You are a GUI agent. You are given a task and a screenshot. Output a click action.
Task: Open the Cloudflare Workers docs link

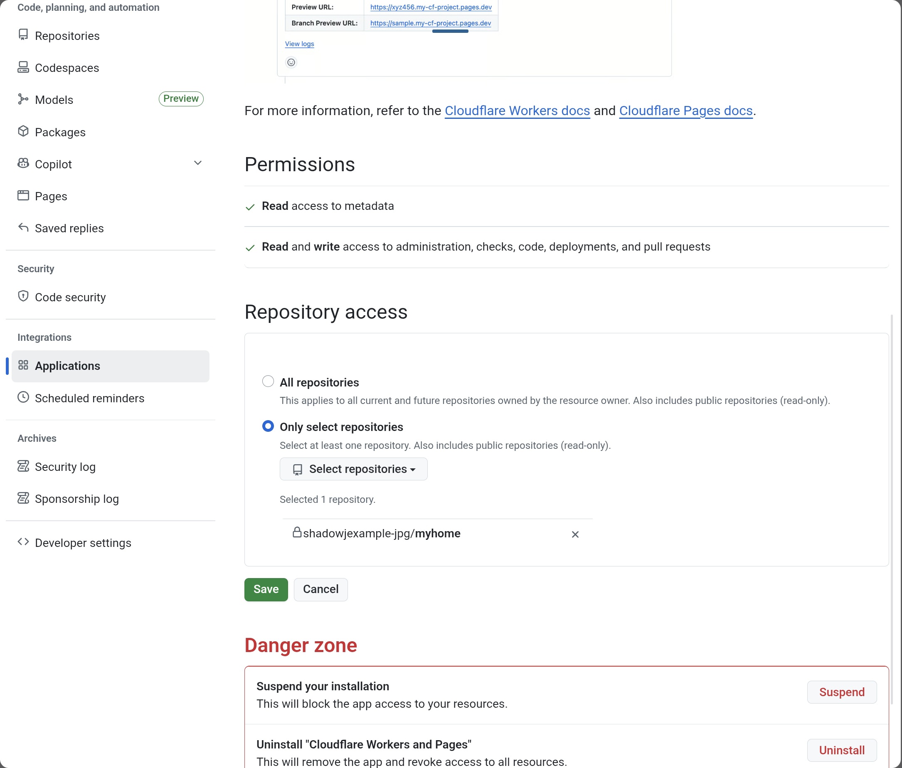[517, 111]
